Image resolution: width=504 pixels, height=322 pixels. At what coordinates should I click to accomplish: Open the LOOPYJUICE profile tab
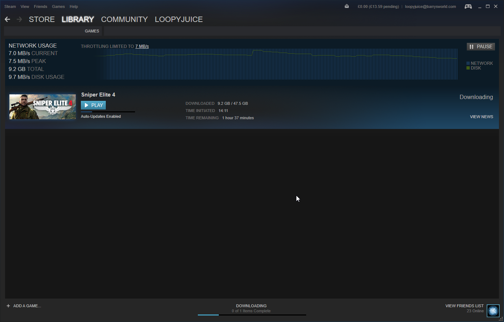coord(179,19)
